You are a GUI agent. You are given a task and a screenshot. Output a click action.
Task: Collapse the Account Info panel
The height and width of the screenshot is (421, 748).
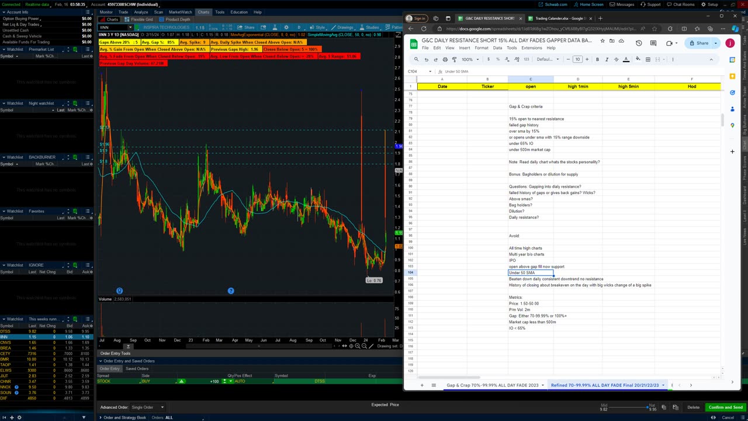(4, 12)
